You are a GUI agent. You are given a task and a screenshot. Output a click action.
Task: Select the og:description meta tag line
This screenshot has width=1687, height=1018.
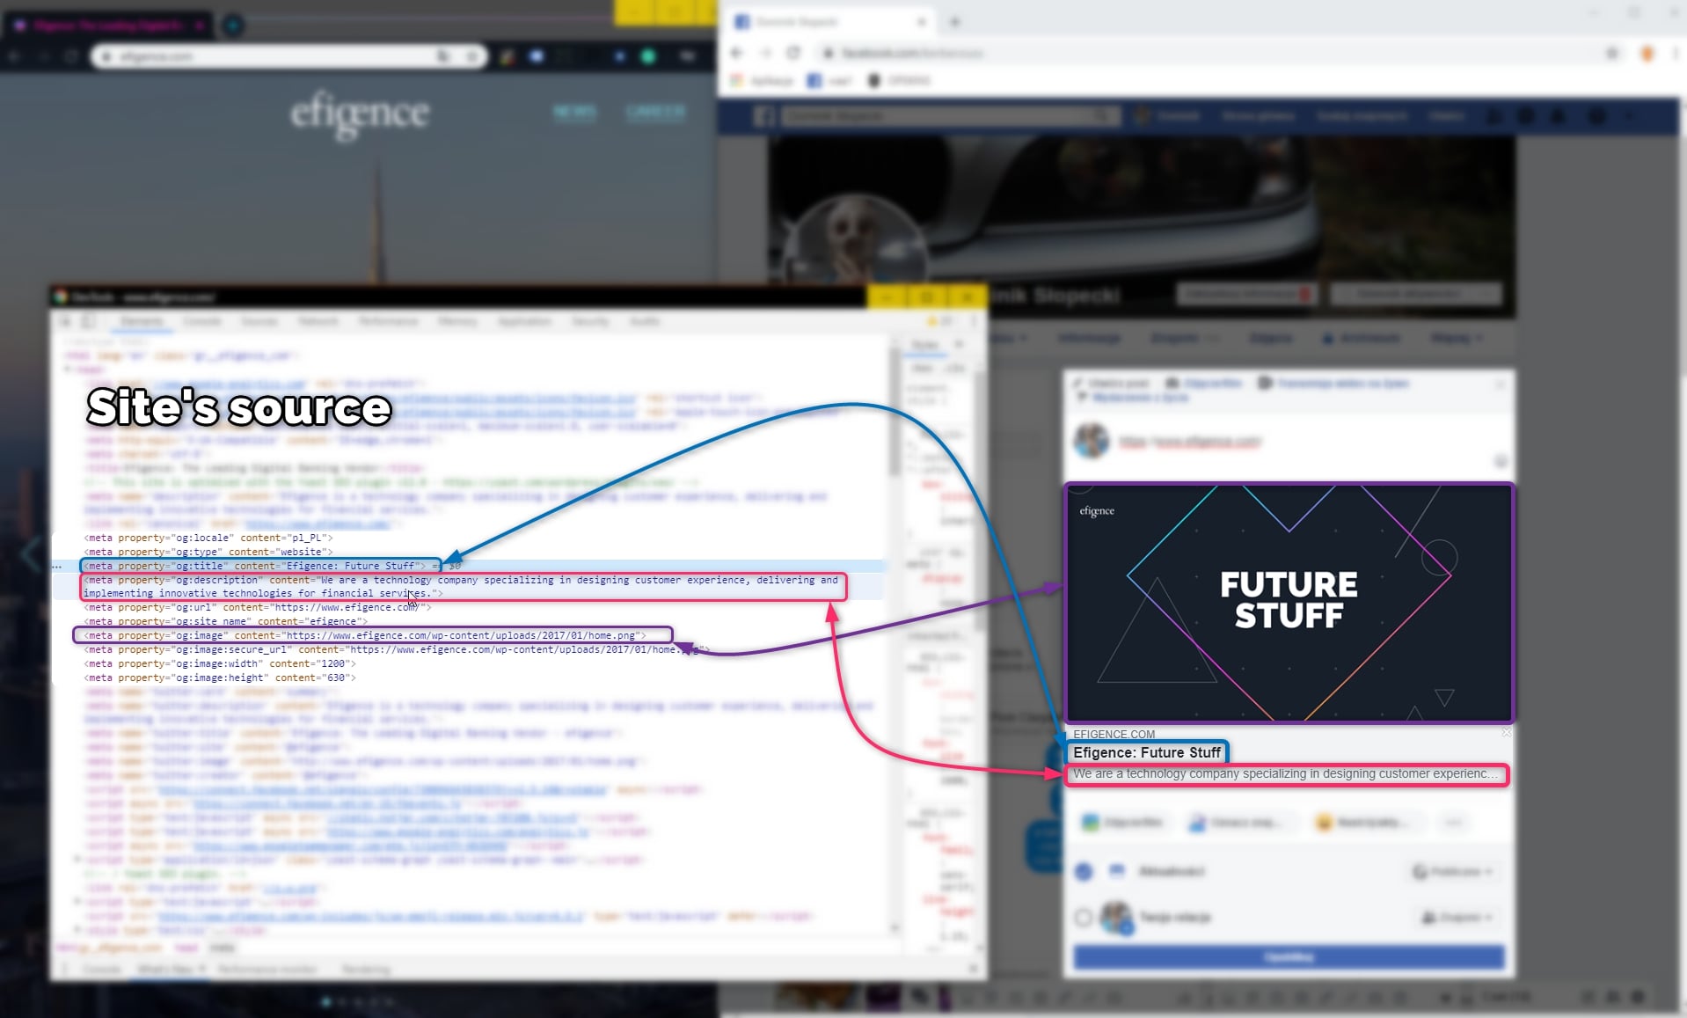pos(463,587)
